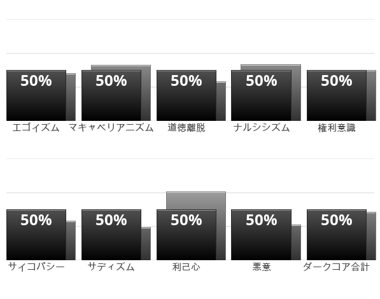Screen dimensions: 380x299
Task: Select the 利己心 50% dark bar
Action: [186, 235]
